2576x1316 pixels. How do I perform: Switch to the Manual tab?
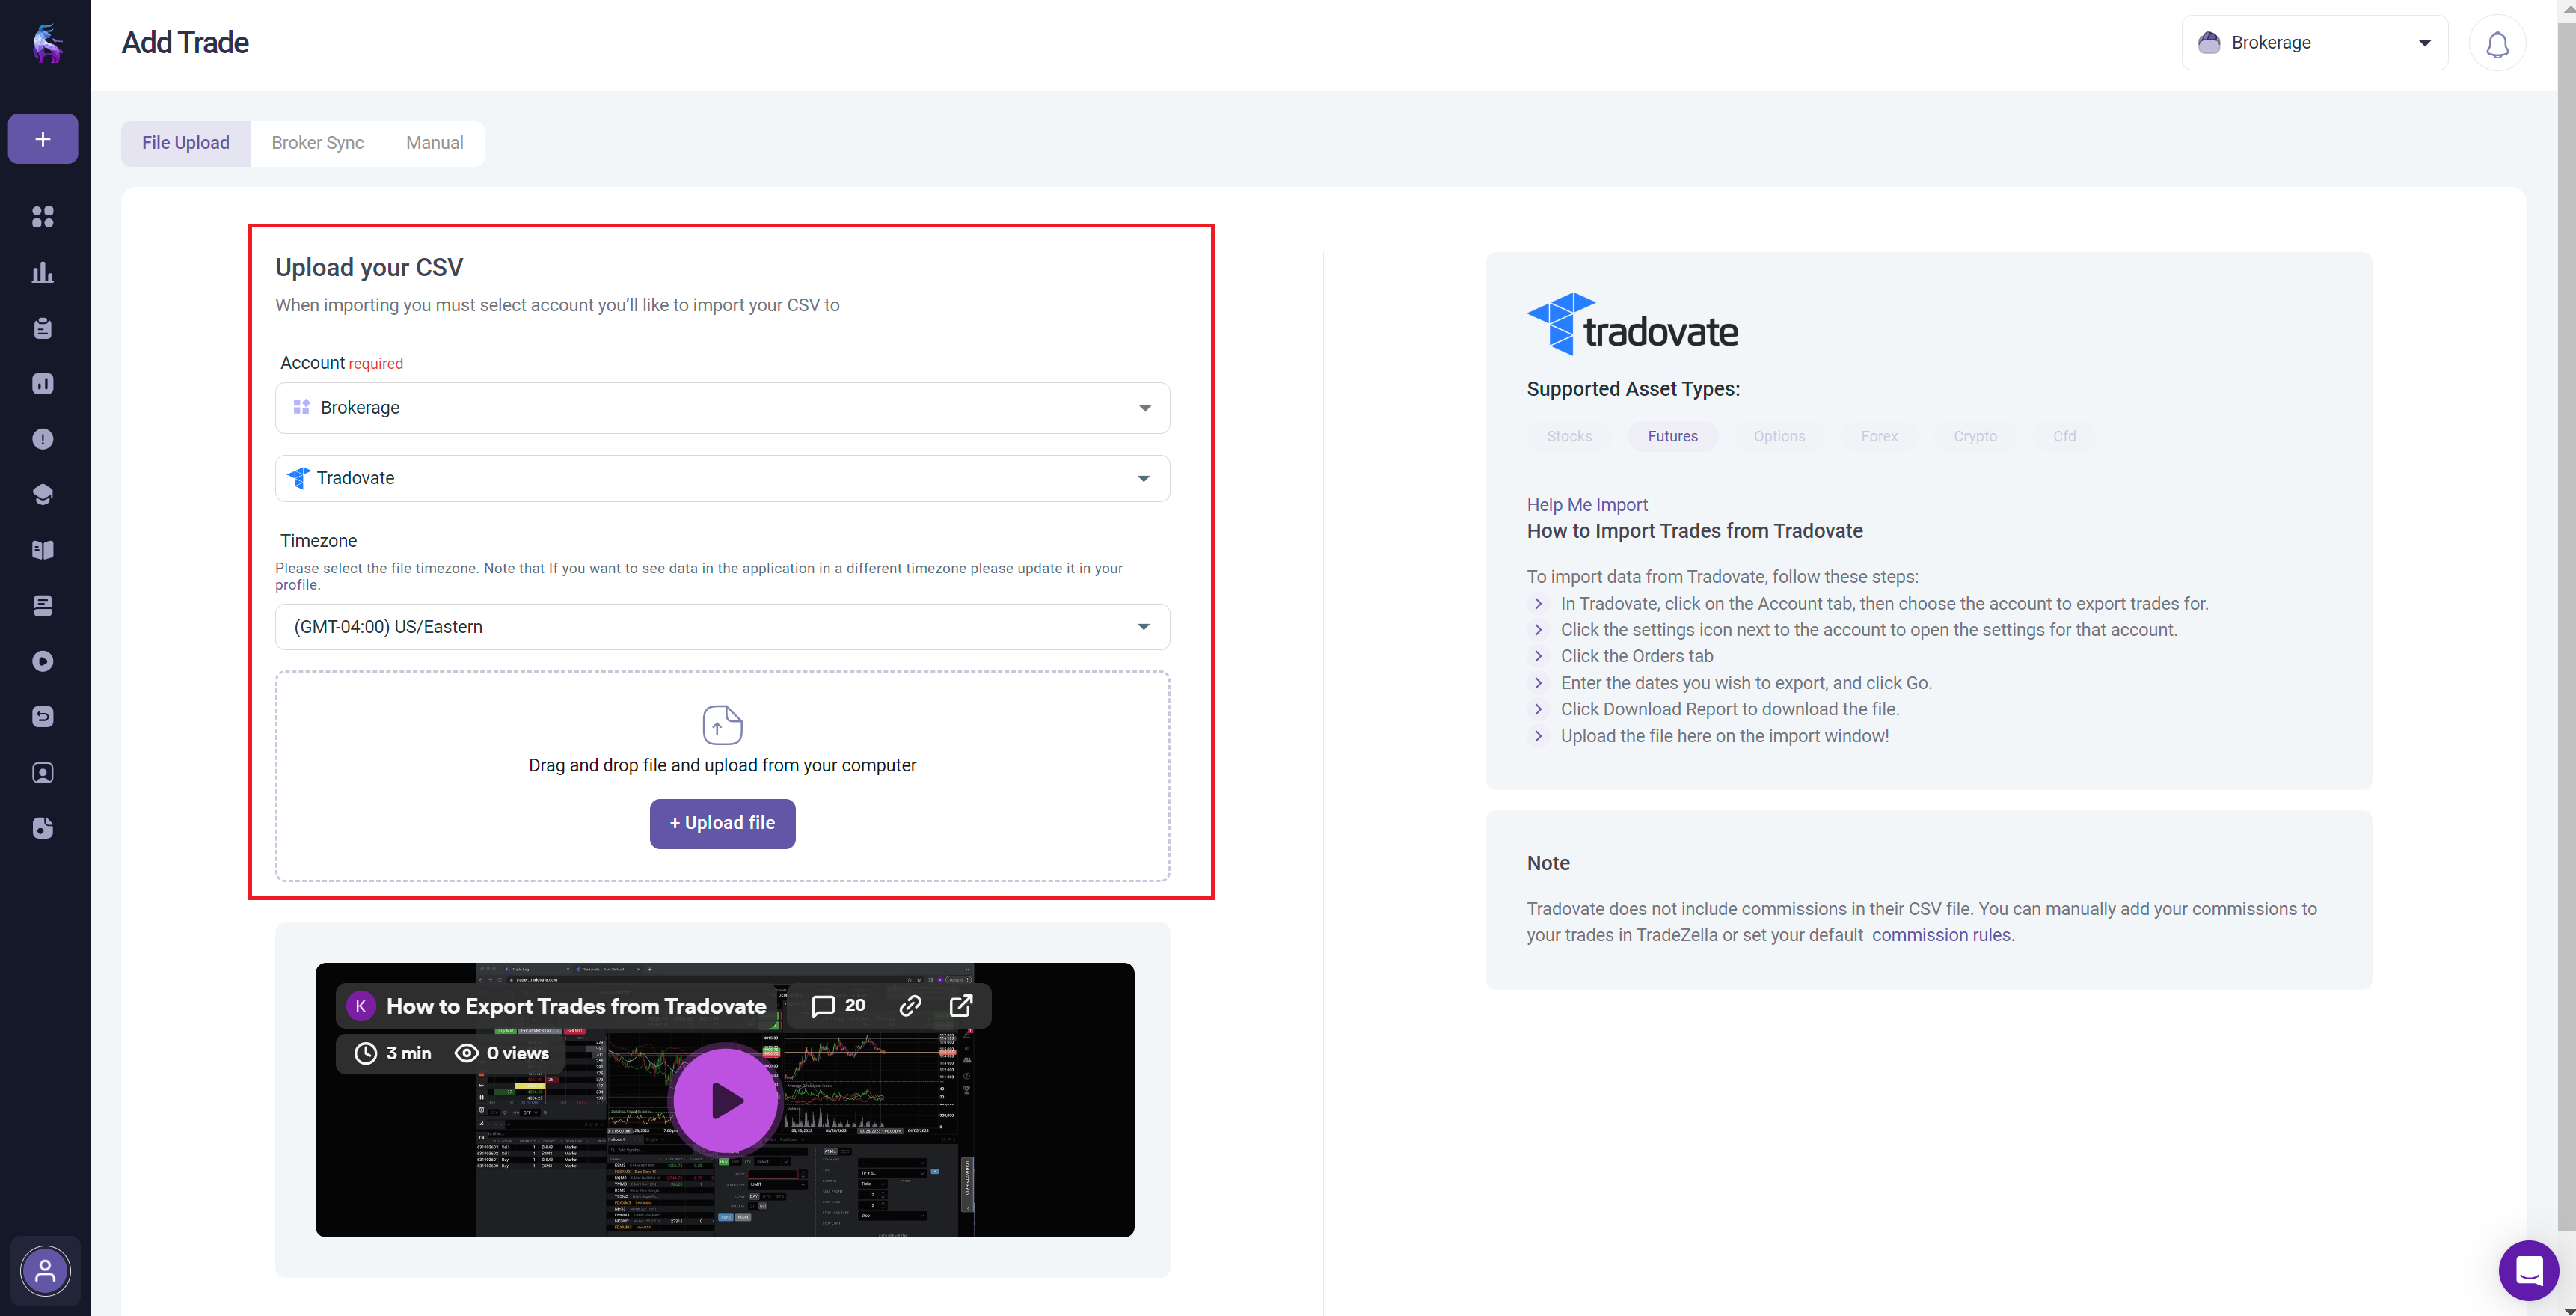434,143
